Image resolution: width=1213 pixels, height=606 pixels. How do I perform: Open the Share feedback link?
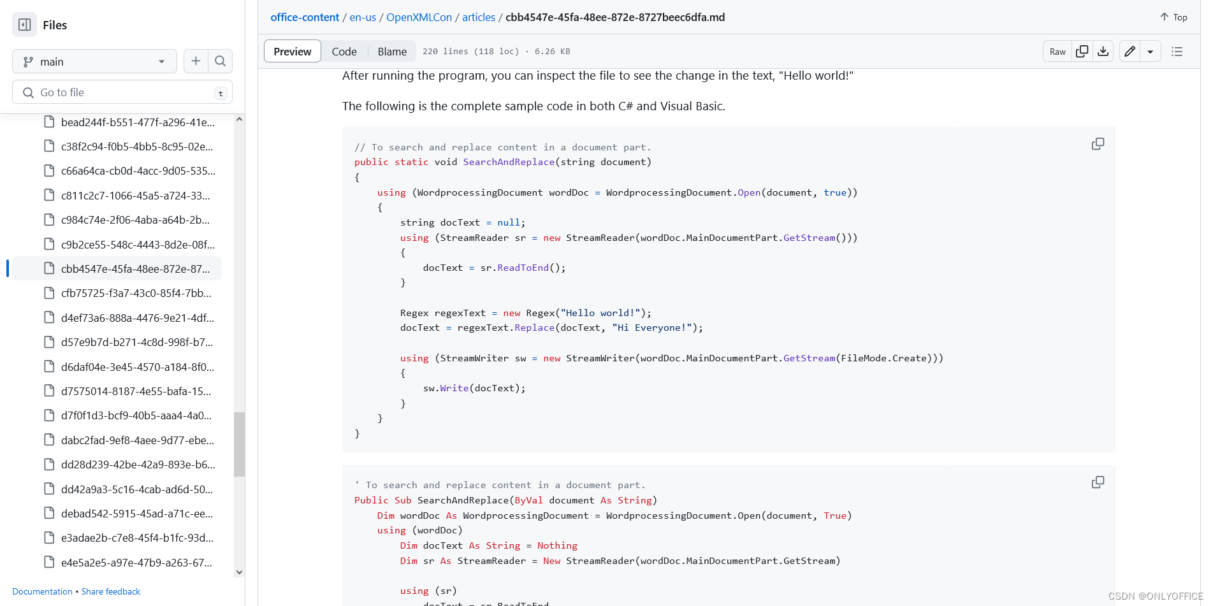tap(111, 591)
